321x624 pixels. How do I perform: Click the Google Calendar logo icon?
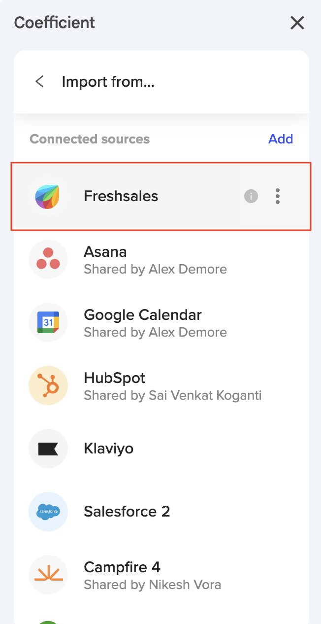tap(48, 322)
